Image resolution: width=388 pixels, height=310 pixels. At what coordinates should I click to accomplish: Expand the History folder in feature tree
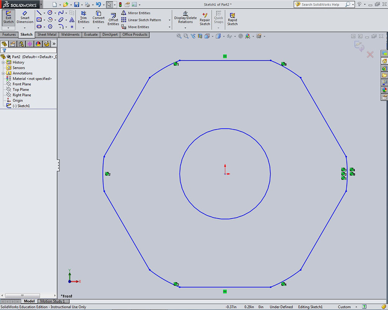point(3,62)
